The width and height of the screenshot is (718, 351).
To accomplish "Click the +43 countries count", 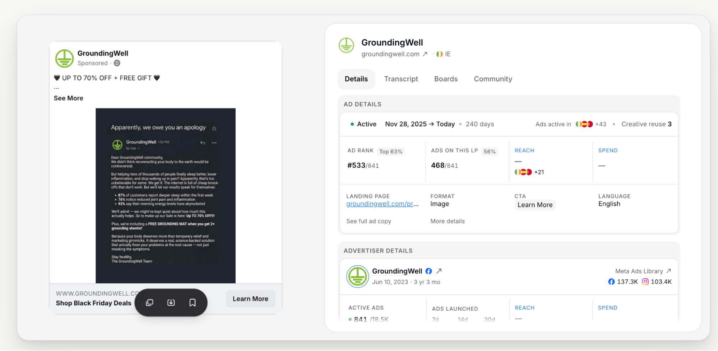I will [601, 124].
